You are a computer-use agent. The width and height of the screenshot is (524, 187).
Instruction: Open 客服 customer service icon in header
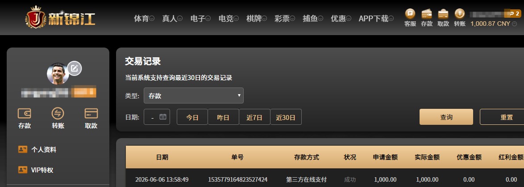click(410, 14)
